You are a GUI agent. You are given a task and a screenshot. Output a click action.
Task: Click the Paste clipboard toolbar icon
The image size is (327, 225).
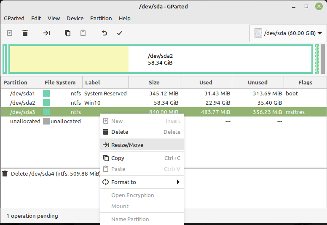point(83,33)
